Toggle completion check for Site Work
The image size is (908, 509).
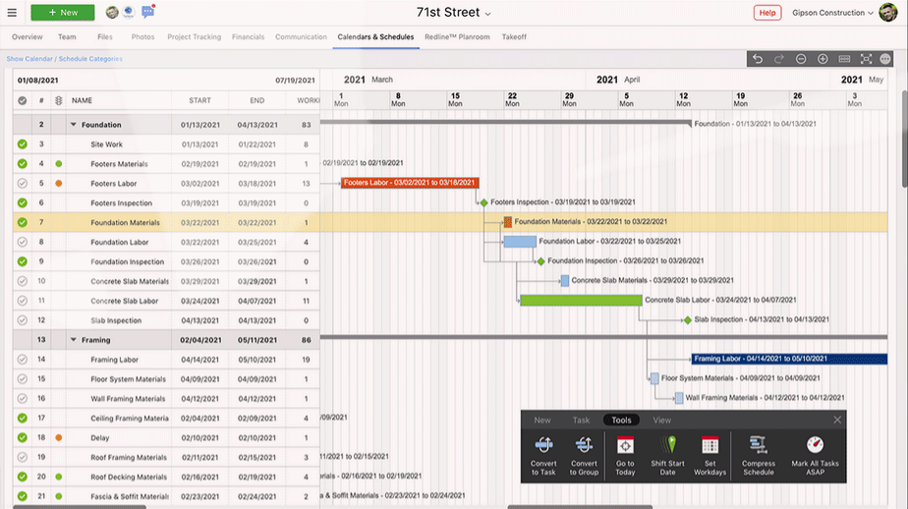pos(22,144)
